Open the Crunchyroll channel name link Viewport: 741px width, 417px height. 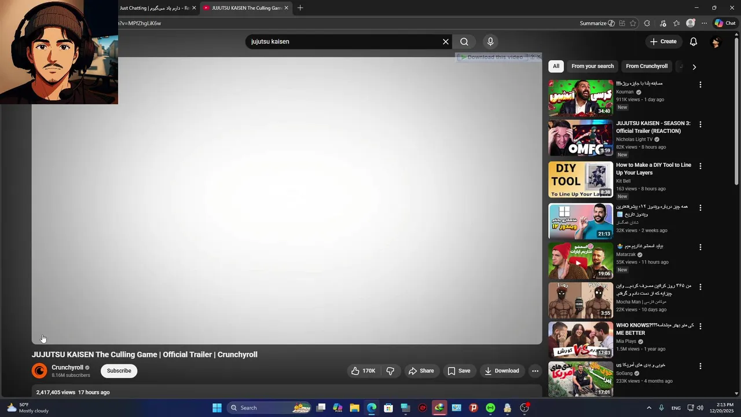tap(67, 367)
